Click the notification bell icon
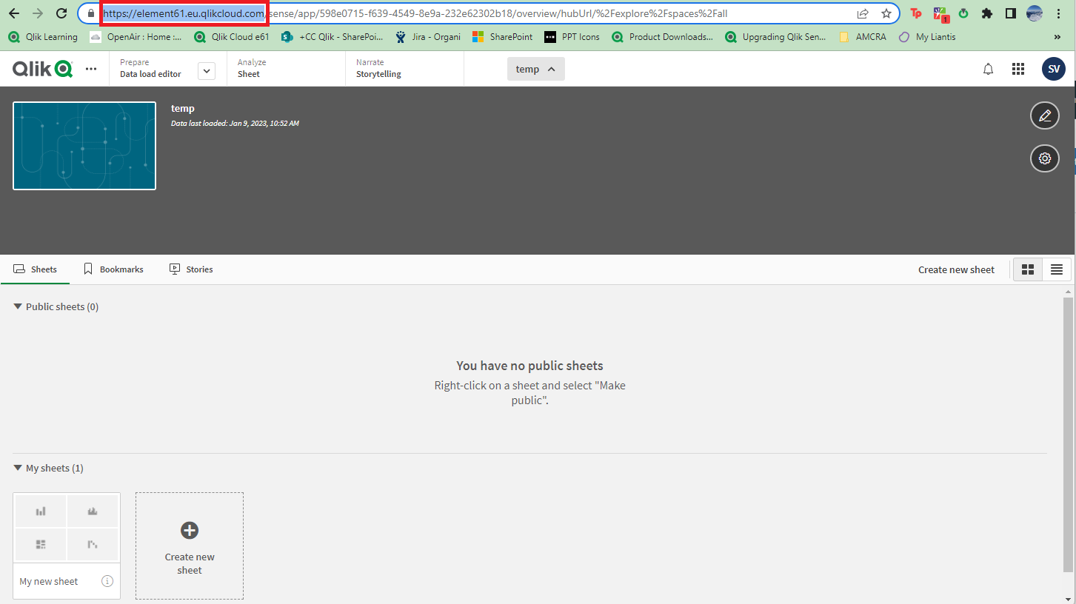This screenshot has height=604, width=1076. 988,68
